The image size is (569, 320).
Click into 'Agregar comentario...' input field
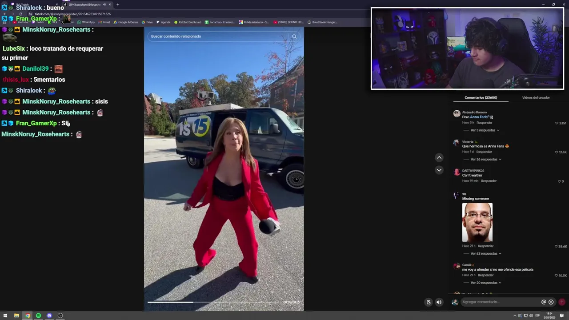pos(500,302)
